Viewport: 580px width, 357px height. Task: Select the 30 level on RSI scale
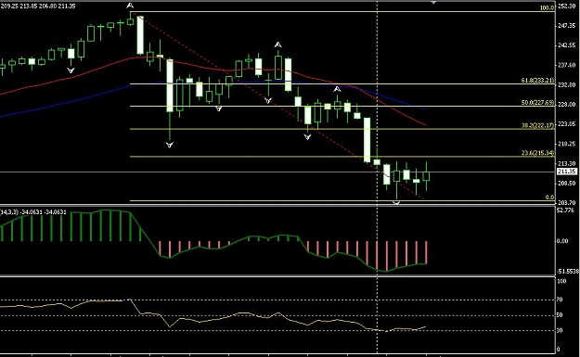560,330
